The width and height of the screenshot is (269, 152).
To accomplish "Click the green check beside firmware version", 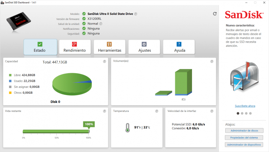I will click(84, 19).
